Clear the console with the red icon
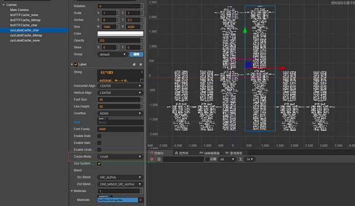The image size is (355, 206). 152,160
